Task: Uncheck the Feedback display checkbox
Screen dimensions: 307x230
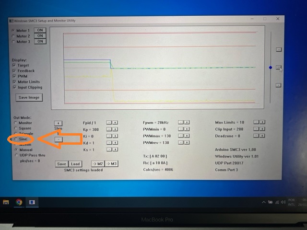Action: click(14, 70)
